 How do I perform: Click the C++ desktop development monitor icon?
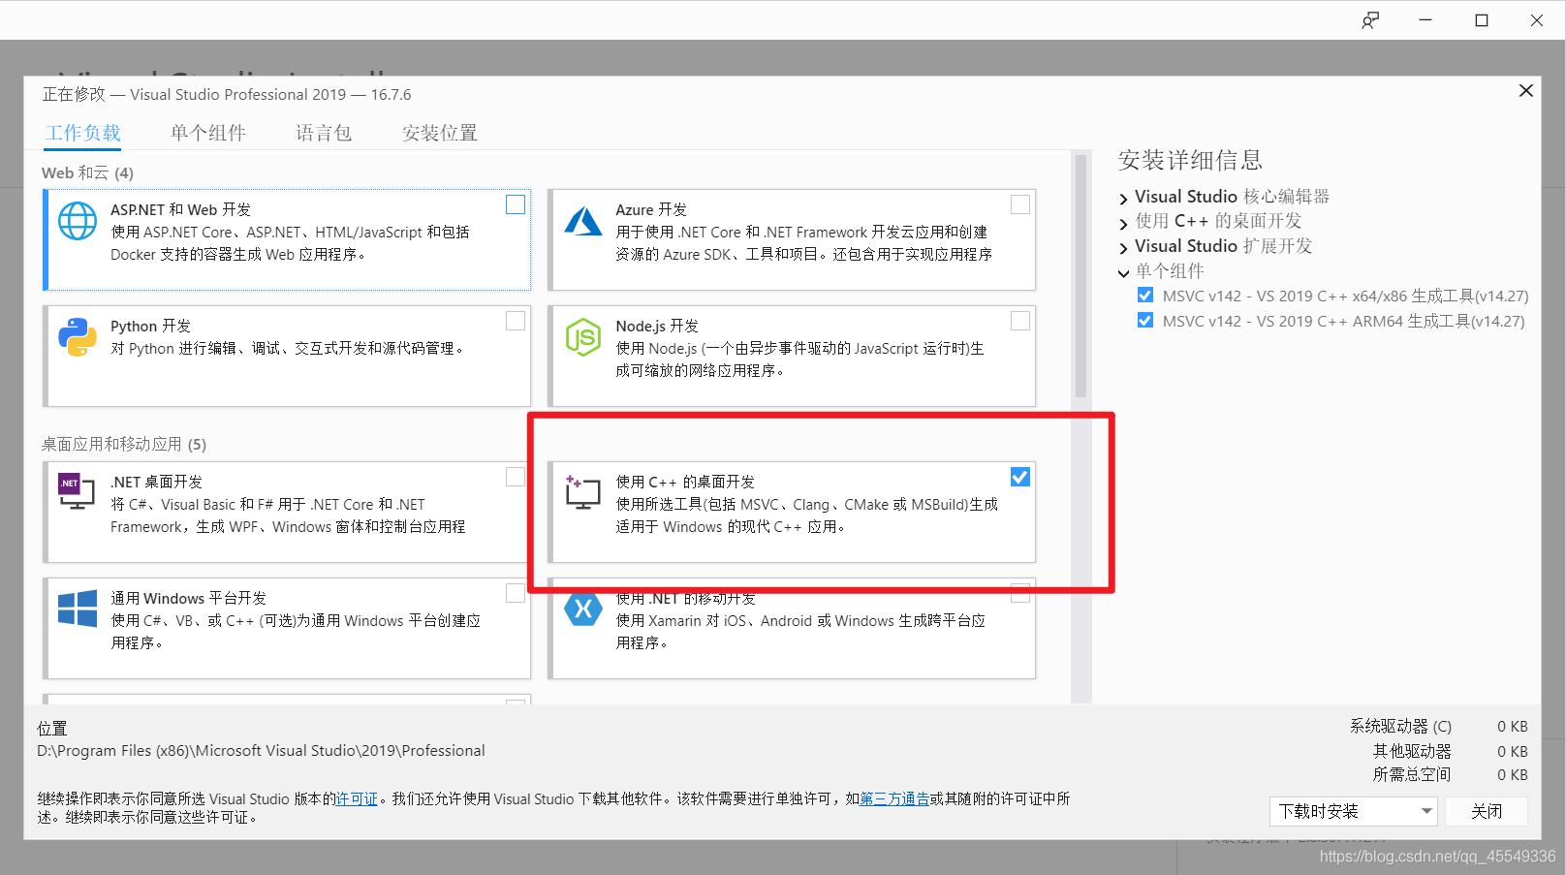582,492
